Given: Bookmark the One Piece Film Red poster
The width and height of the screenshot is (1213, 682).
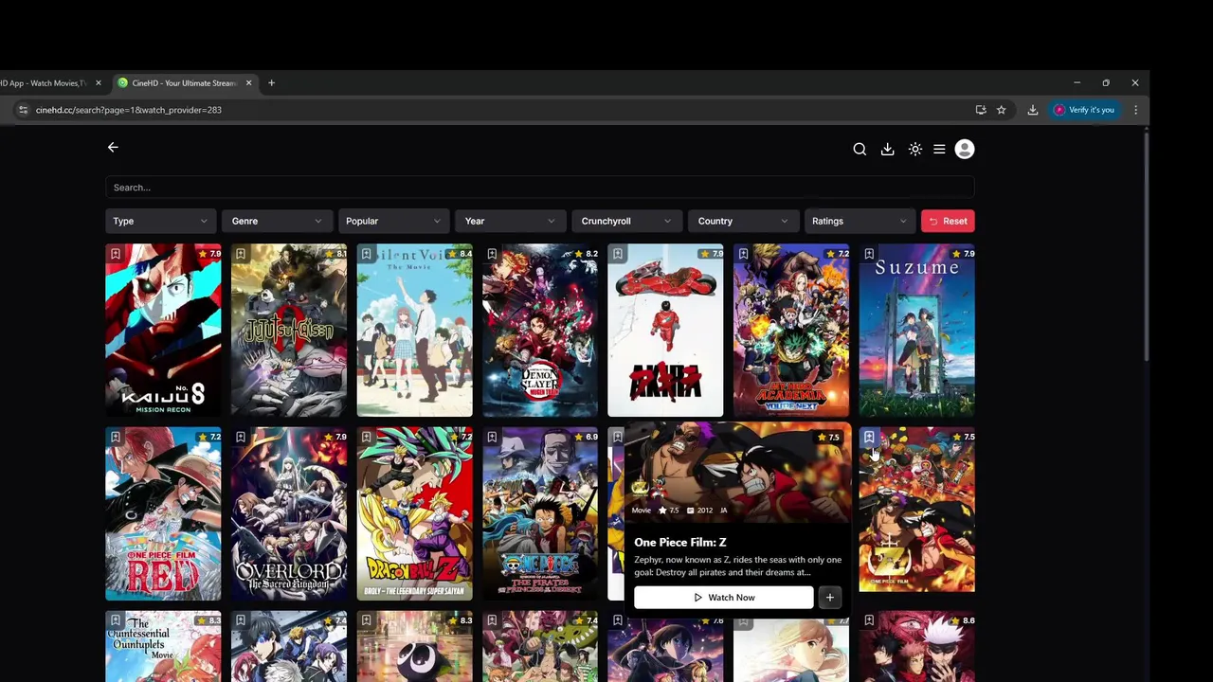Looking at the screenshot, I should pyautogui.click(x=116, y=438).
